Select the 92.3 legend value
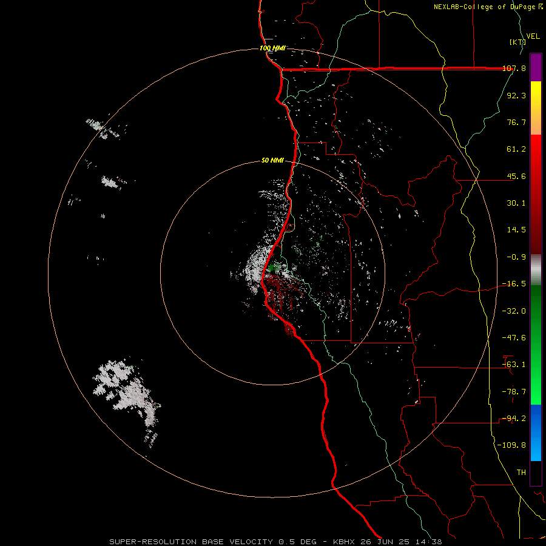The height and width of the screenshot is (546, 546). (x=516, y=95)
